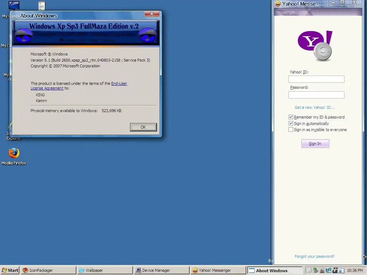Click the licensee name KING

point(40,95)
